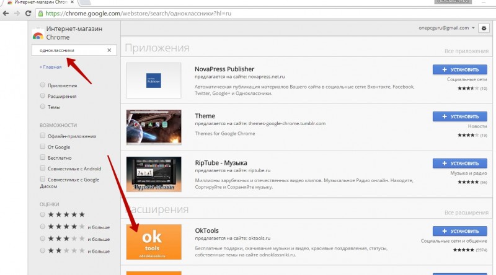
Task: Open the Все приложения link
Action: 466,51
